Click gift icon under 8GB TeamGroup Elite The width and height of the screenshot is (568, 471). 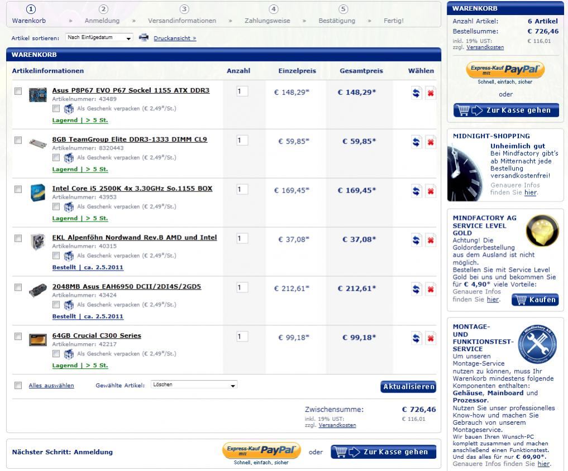click(69, 158)
